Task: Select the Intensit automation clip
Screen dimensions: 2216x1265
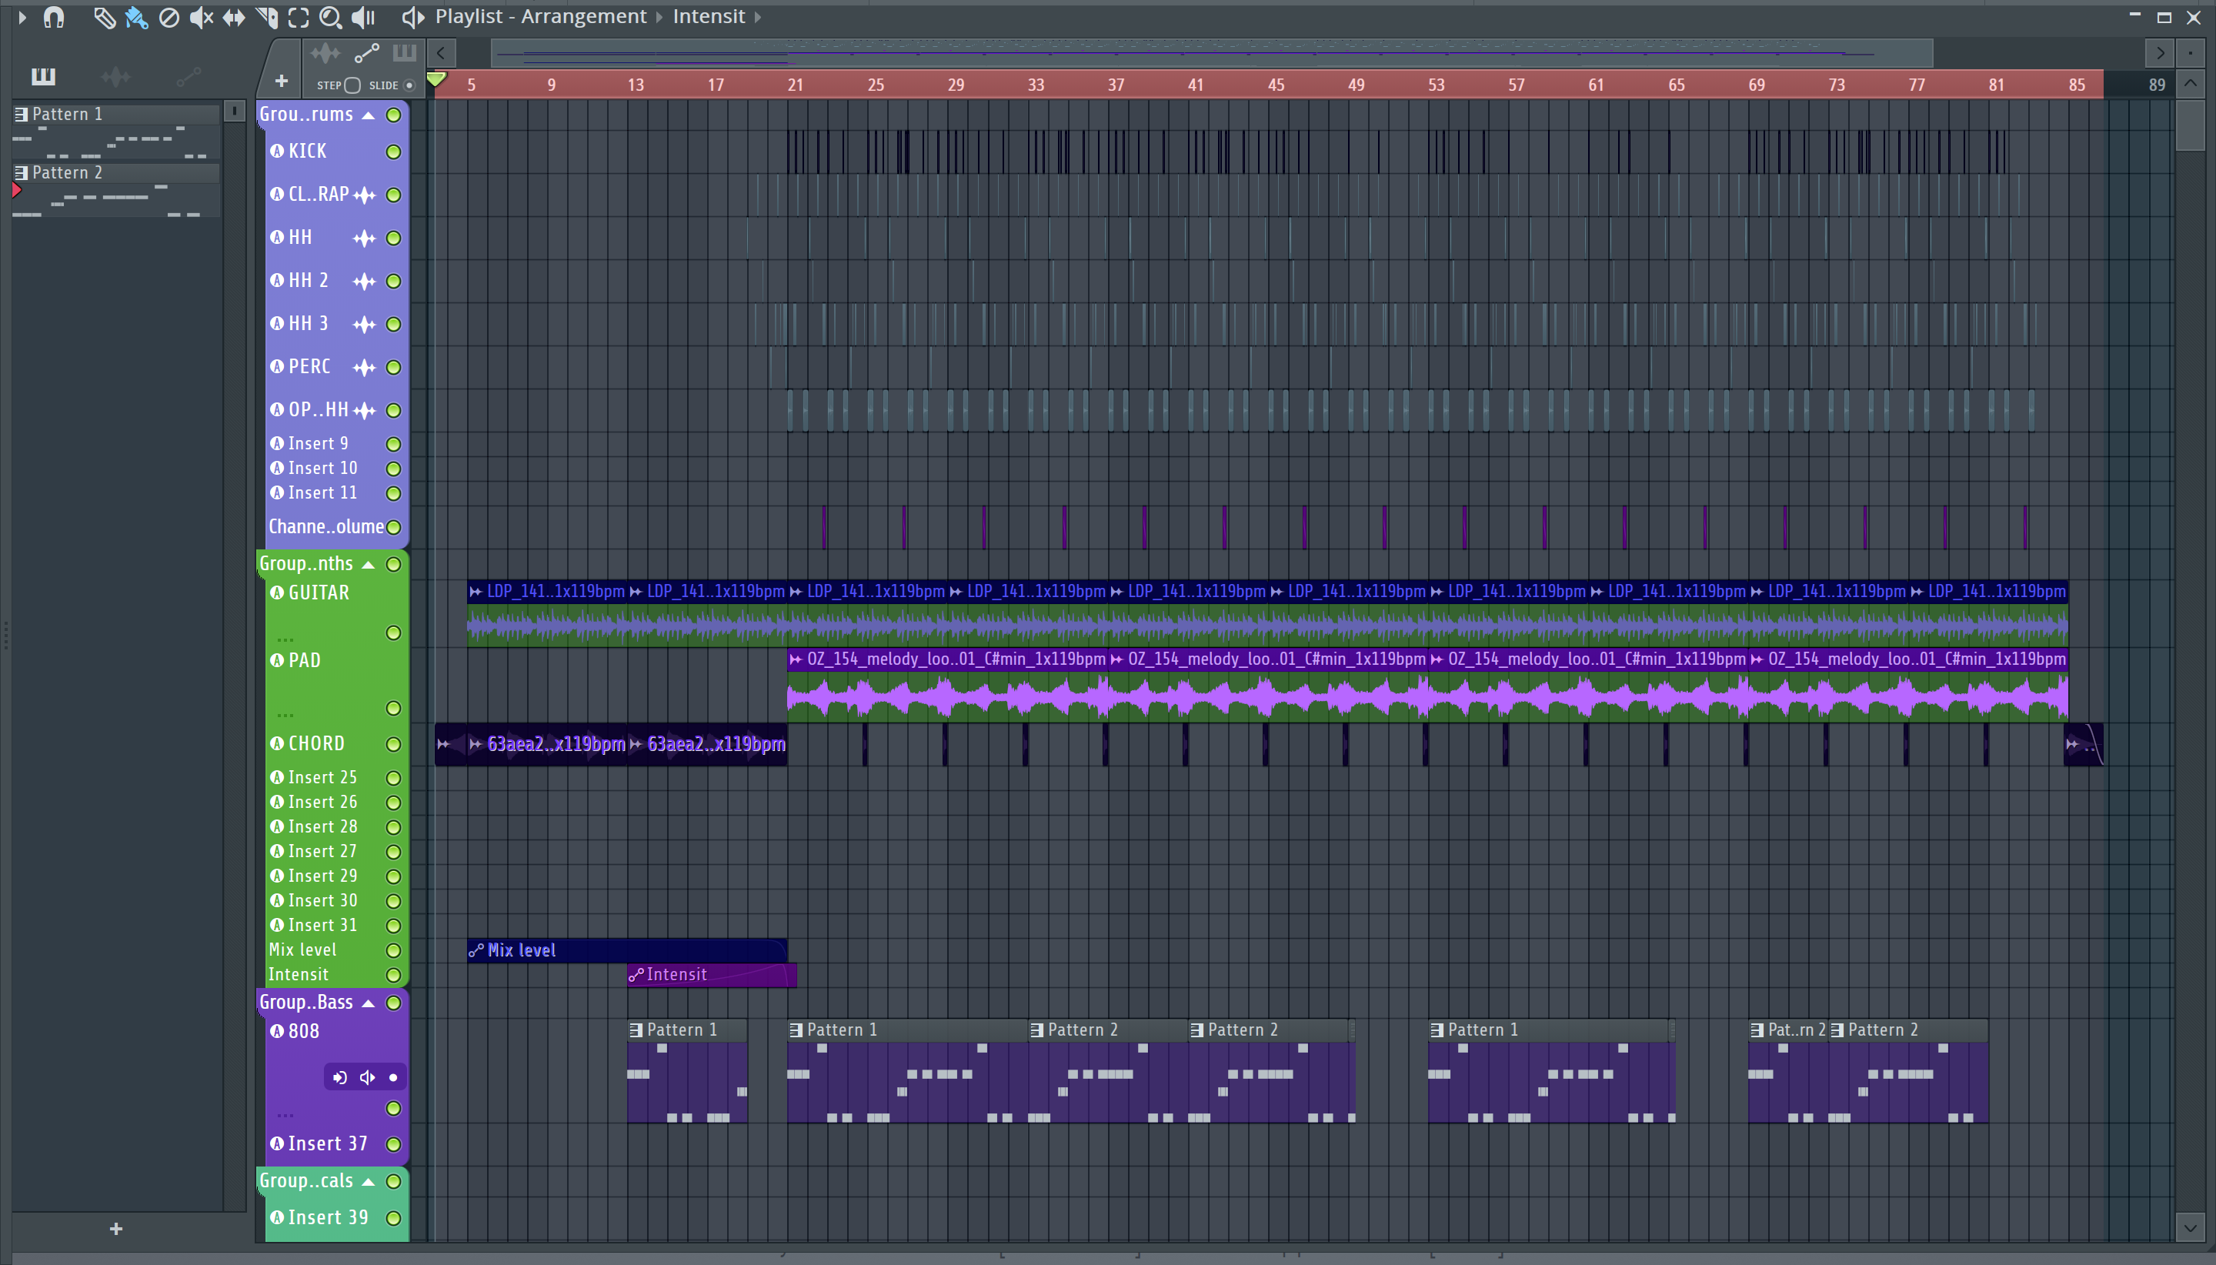Action: (x=712, y=975)
